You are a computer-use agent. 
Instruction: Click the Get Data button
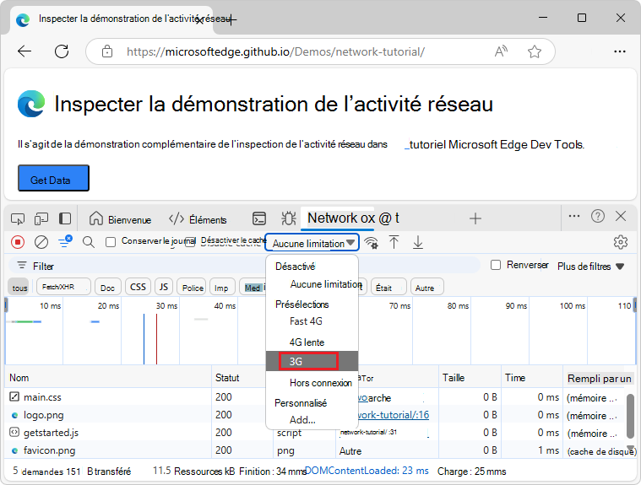click(x=53, y=178)
